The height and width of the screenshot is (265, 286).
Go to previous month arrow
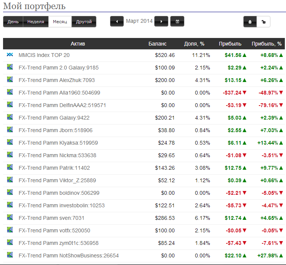pos(117,21)
